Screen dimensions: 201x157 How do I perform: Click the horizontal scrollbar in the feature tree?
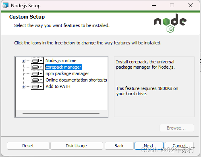coord(61,113)
